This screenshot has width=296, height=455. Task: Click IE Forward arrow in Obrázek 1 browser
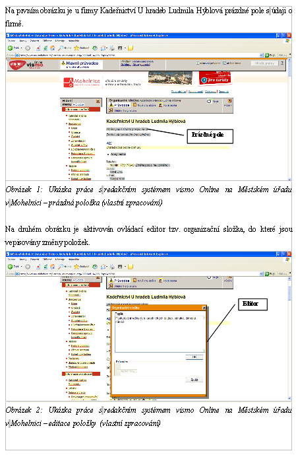[28, 48]
